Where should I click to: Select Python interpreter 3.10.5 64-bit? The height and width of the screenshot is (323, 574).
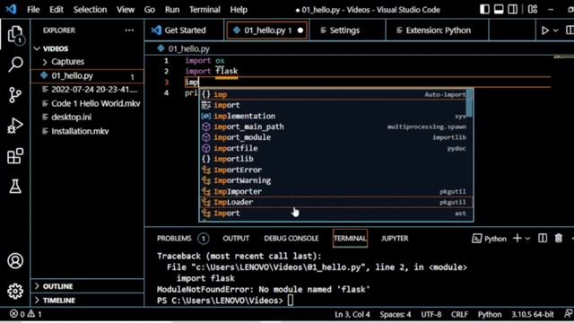point(533,314)
